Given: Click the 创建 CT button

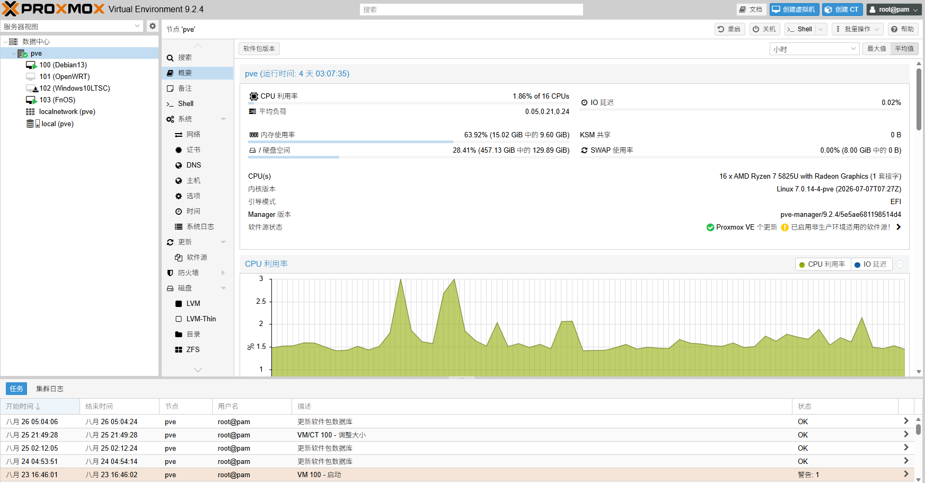Looking at the screenshot, I should 842,10.
